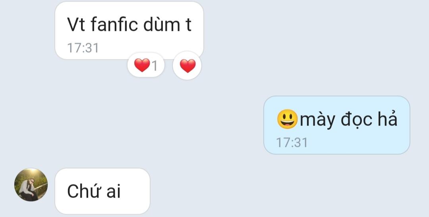Screen dimensions: 429x217
Task: Click the 17:31 timestamp under 'Vt fanfic dùm t'
Action: click(83, 48)
